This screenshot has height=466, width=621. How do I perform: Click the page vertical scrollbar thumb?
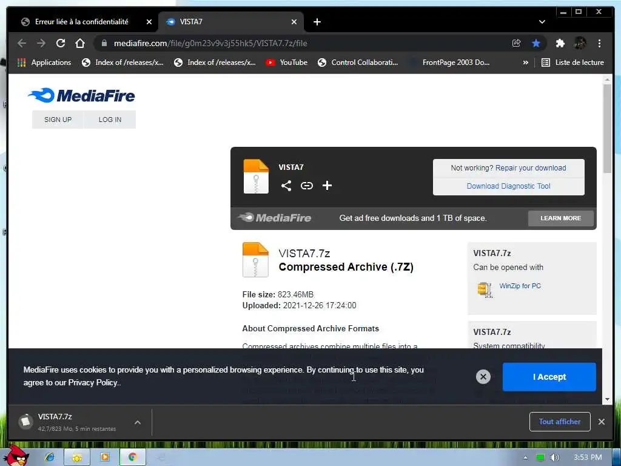click(607, 128)
